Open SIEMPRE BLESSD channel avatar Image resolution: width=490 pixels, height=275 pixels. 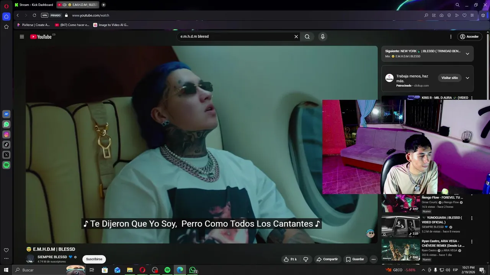click(x=30, y=259)
